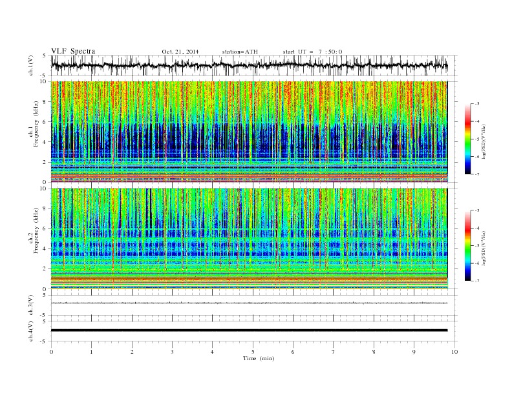Click the "2" kHz tick on ch.1 frequency axis

(46, 162)
